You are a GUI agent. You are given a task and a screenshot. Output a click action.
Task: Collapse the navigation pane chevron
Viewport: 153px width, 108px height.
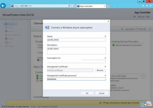29,21
